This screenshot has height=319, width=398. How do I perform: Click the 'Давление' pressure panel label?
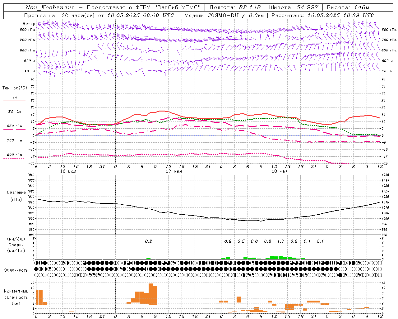pos(16,193)
